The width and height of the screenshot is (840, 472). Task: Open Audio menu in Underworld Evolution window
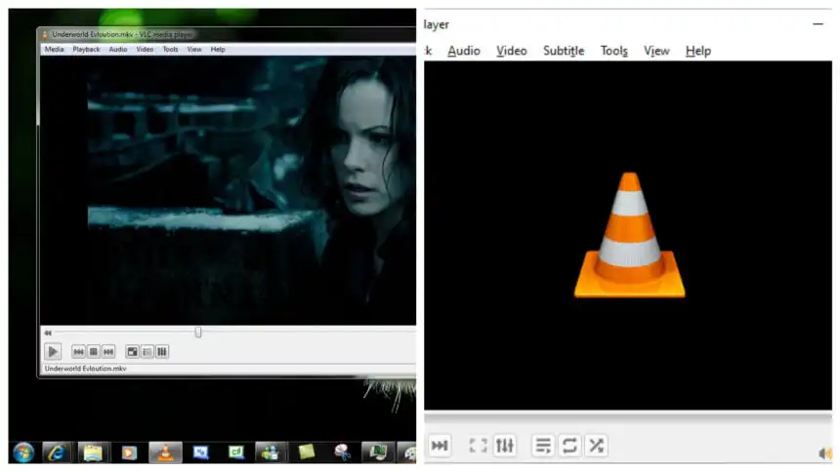tap(118, 49)
